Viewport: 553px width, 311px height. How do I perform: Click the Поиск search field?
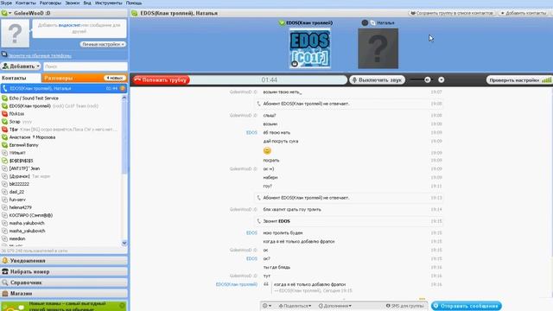pos(85,67)
